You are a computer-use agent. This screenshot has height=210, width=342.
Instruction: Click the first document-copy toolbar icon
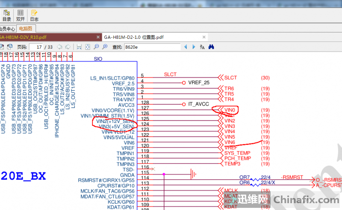(2, 47)
